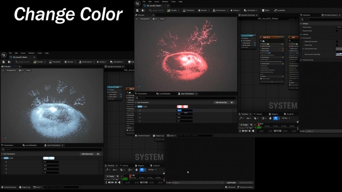
Task: Click play-reverse icon in red window timeline
Action: [253, 131]
